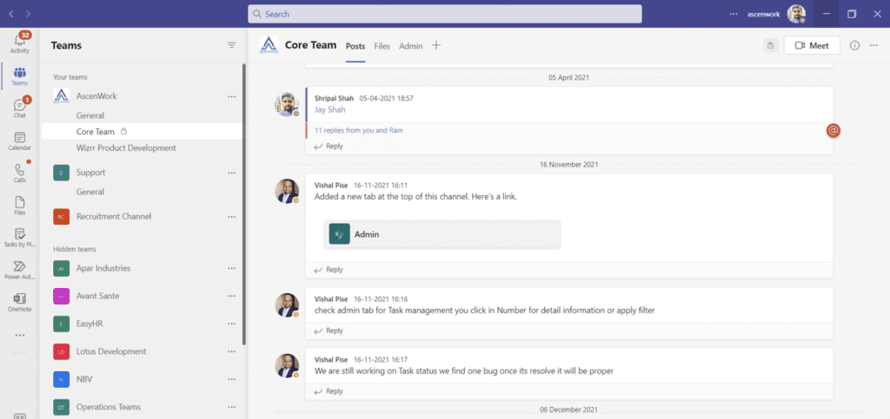Click in the Search box
This screenshot has height=419, width=890.
pos(444,14)
